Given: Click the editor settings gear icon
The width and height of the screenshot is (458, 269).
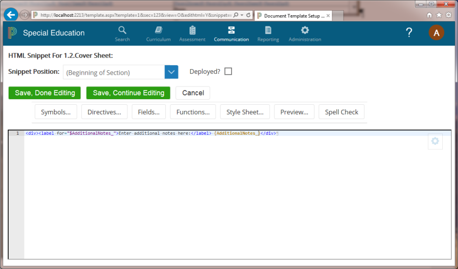Looking at the screenshot, I should (x=435, y=141).
